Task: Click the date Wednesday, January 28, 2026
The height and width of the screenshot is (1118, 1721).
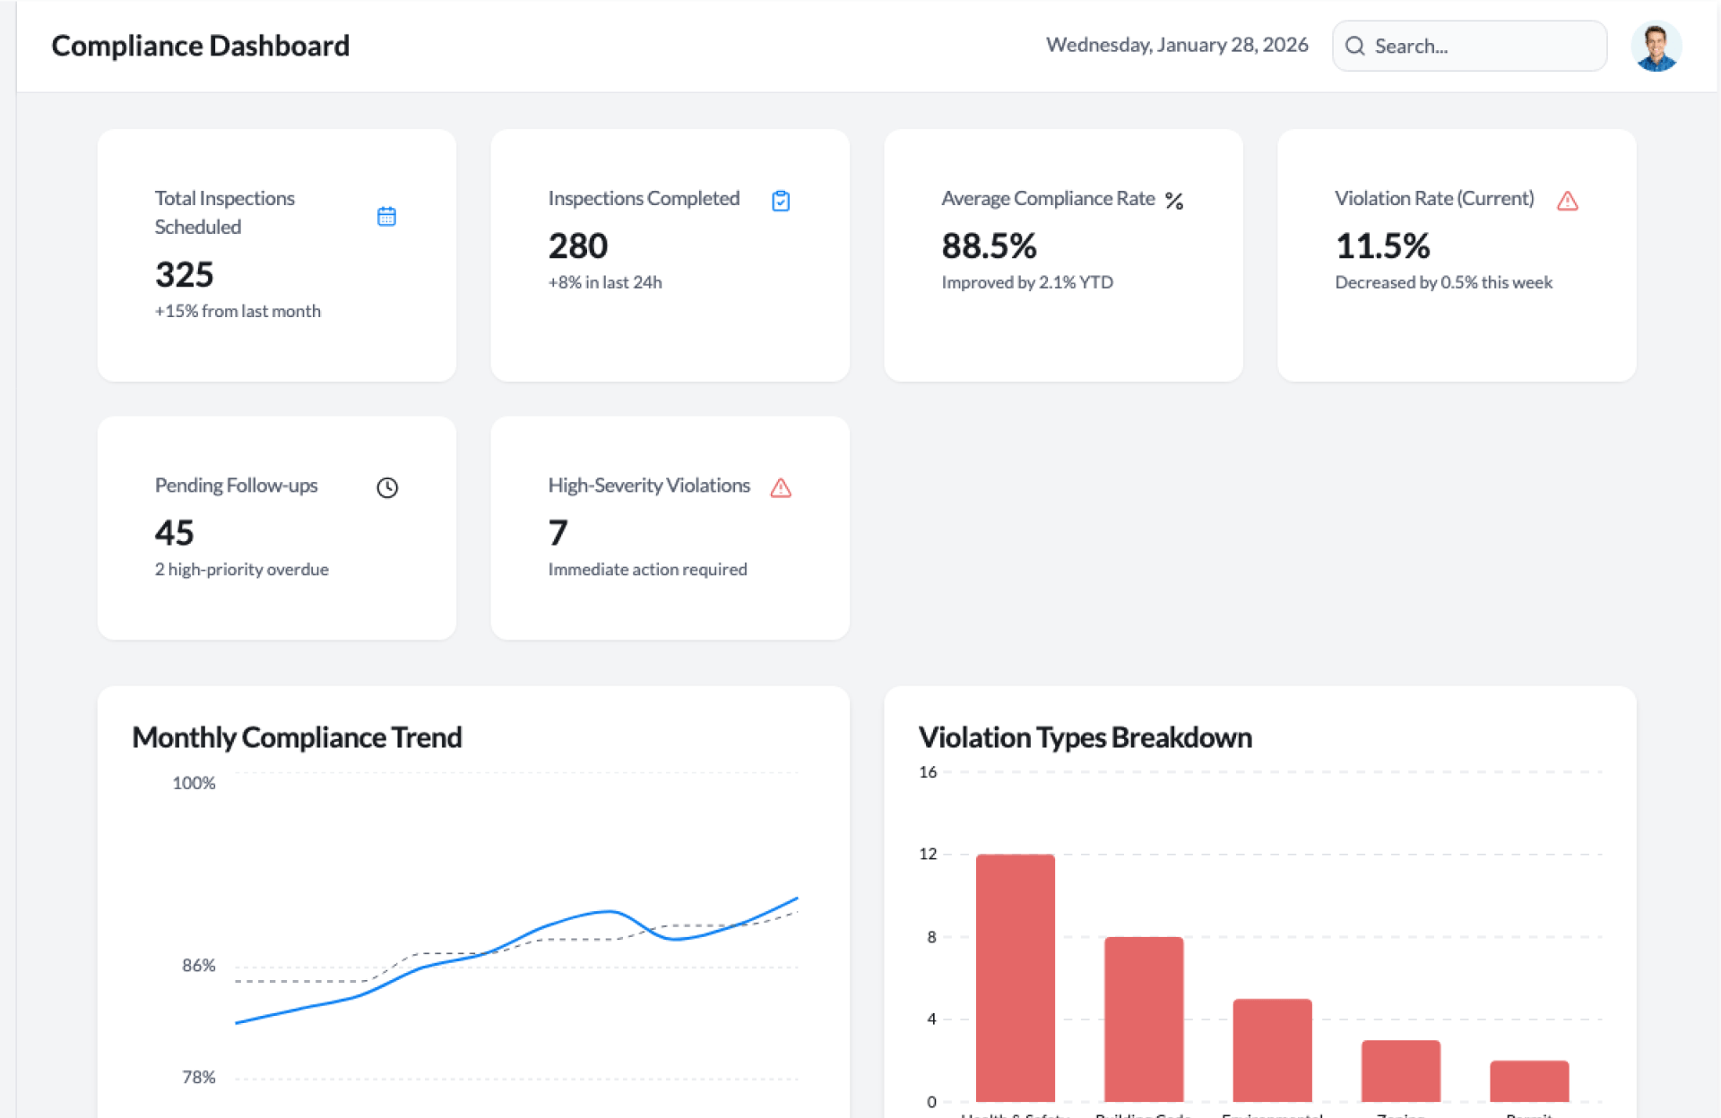Action: (x=1176, y=45)
